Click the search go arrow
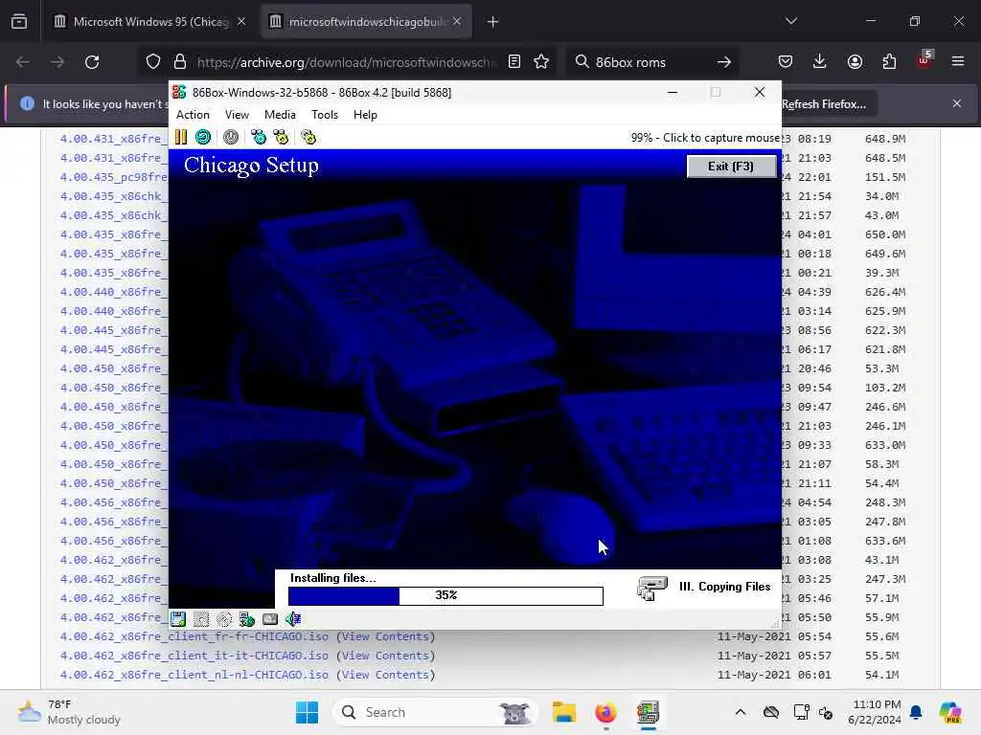Screen dimensions: 981x735 pos(724,62)
